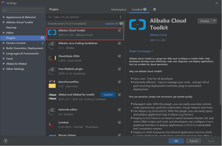222x146 pixels.
Task: Click the Update button for JRebel
Action: 108,95
